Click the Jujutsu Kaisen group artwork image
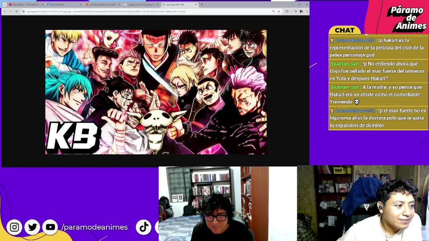This screenshot has width=429, height=241. point(156,92)
